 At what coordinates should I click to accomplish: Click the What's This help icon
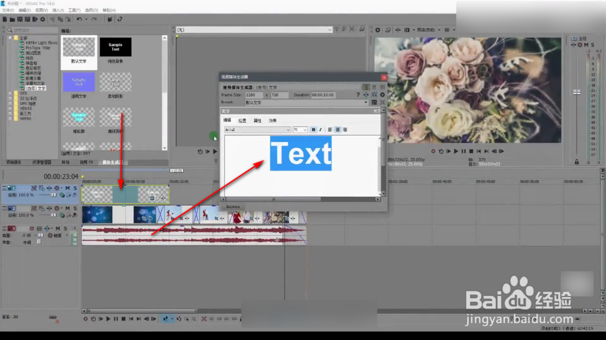coord(120,19)
